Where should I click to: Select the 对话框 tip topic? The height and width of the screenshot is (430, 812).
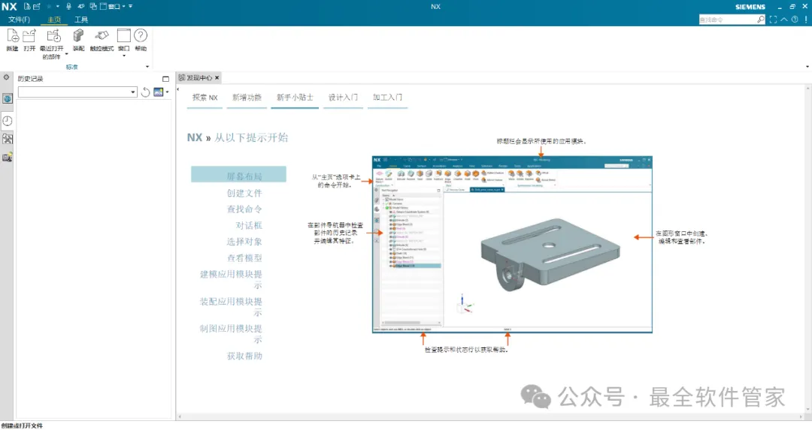coord(249,226)
